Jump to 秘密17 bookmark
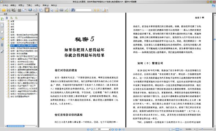The height and width of the screenshot is (131, 216). point(24,78)
